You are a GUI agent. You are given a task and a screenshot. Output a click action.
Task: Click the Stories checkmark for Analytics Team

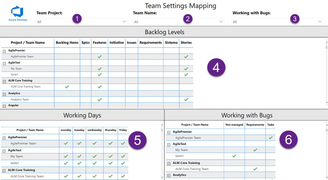[x=186, y=99]
